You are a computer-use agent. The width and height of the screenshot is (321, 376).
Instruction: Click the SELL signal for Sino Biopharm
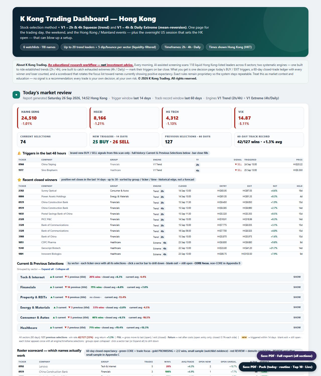click(x=238, y=170)
